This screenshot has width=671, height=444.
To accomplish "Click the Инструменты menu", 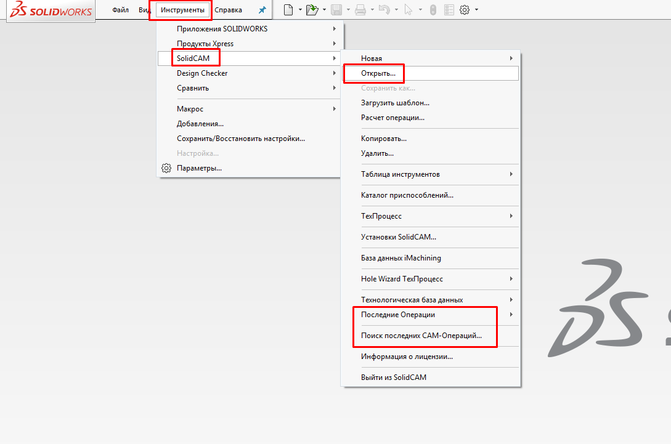I will pyautogui.click(x=183, y=10).
